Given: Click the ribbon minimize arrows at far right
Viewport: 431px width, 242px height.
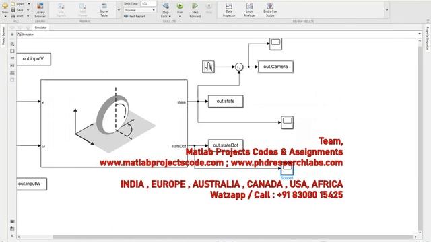Looking at the screenshot, I should coord(428,21).
